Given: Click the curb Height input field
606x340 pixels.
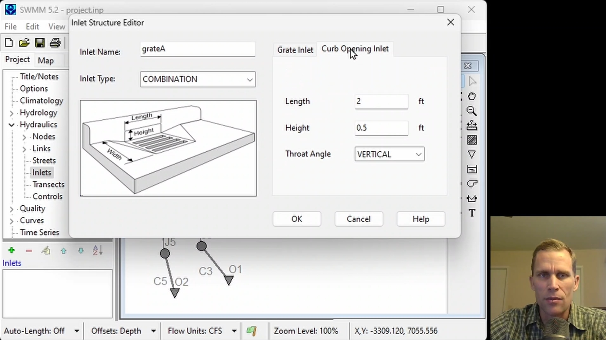Looking at the screenshot, I should click(x=381, y=128).
